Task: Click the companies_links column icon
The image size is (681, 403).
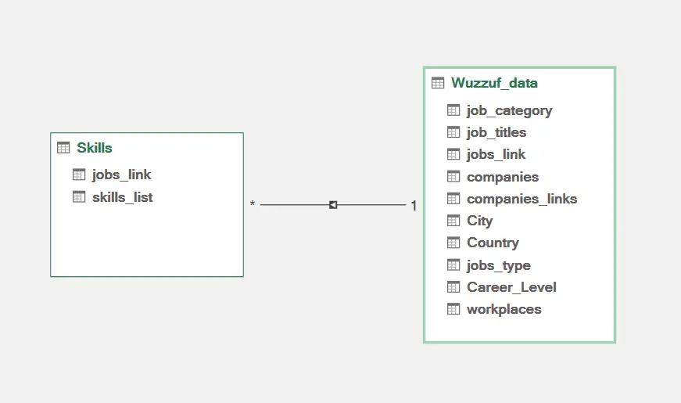Action: (453, 199)
